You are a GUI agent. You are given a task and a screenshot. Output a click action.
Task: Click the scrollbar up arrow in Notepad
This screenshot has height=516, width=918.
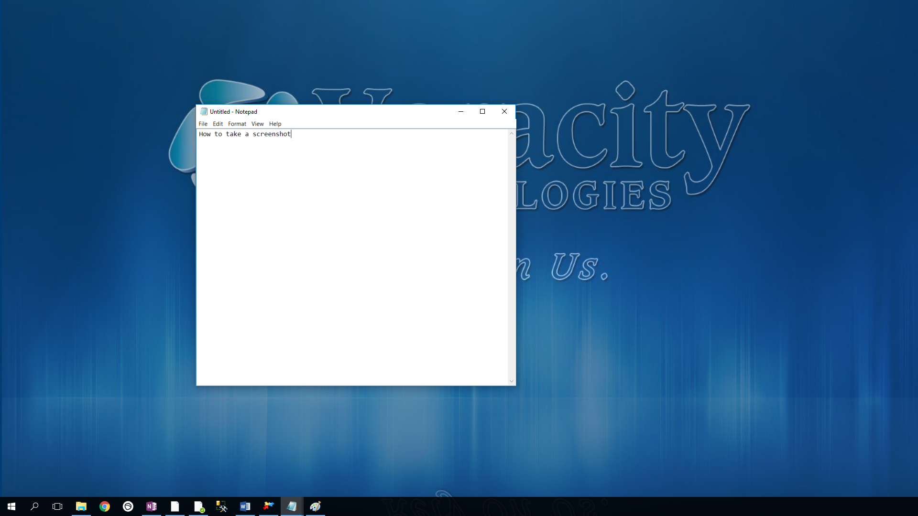click(511, 134)
